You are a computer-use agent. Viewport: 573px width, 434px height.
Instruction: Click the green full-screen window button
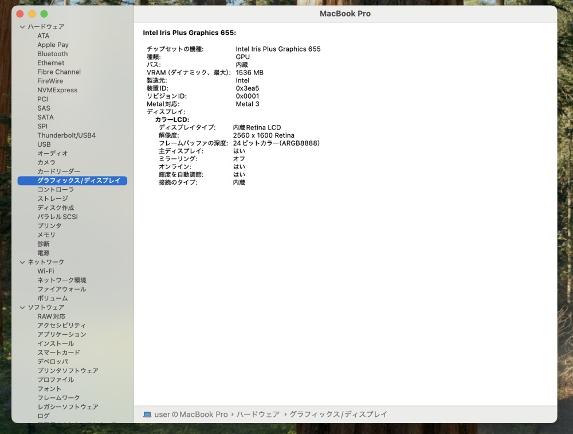tap(44, 14)
